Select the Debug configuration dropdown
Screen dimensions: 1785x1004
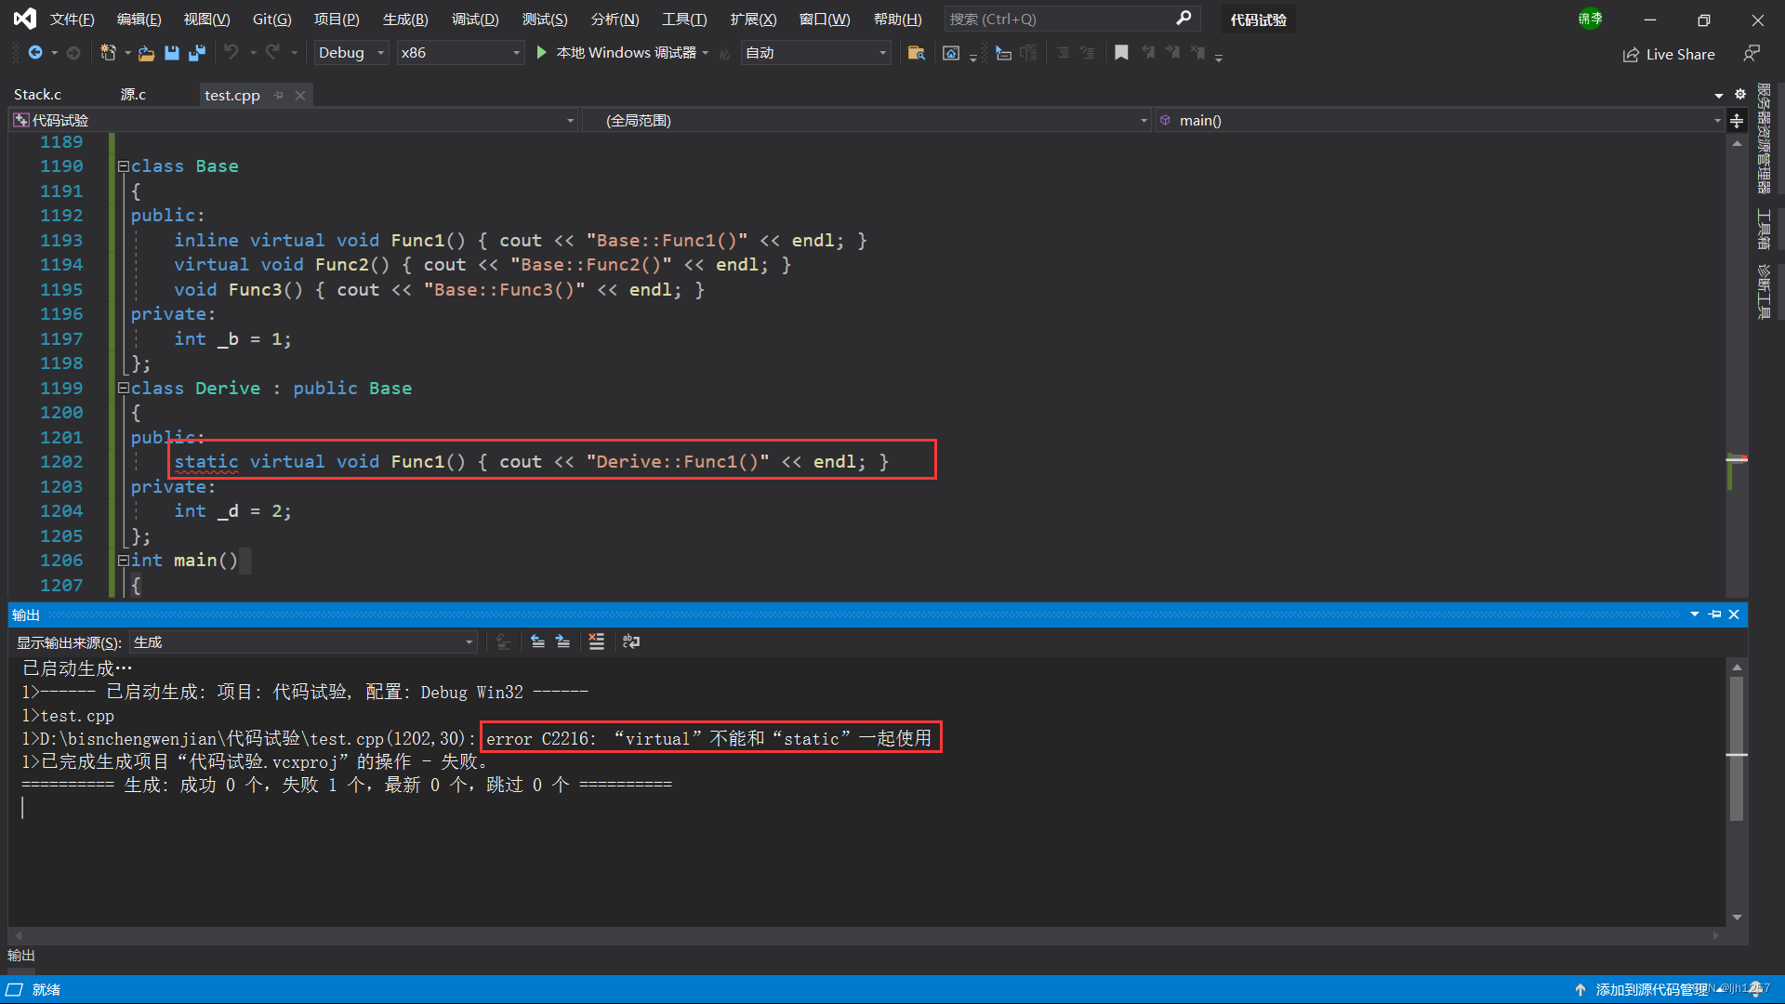tap(351, 51)
